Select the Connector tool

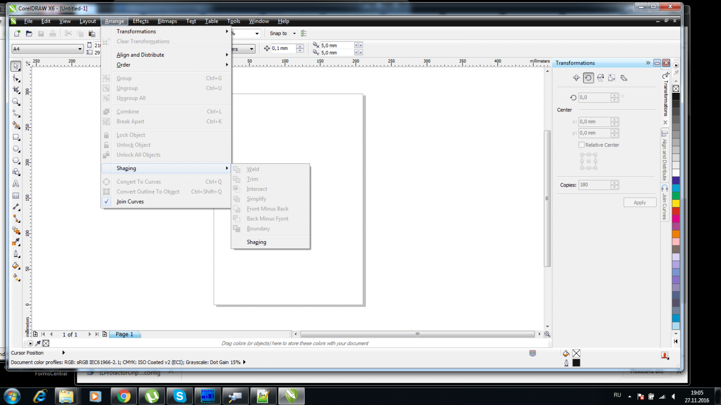(x=16, y=219)
